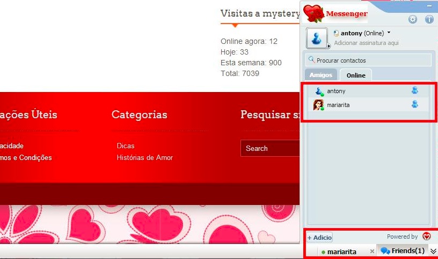This screenshot has height=259, width=438.
Task: Click mariarita's avatar in contact list
Action: [x=318, y=105]
